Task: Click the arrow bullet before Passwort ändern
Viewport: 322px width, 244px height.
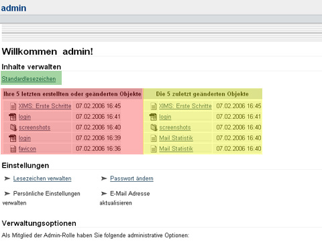Action: click(104, 178)
